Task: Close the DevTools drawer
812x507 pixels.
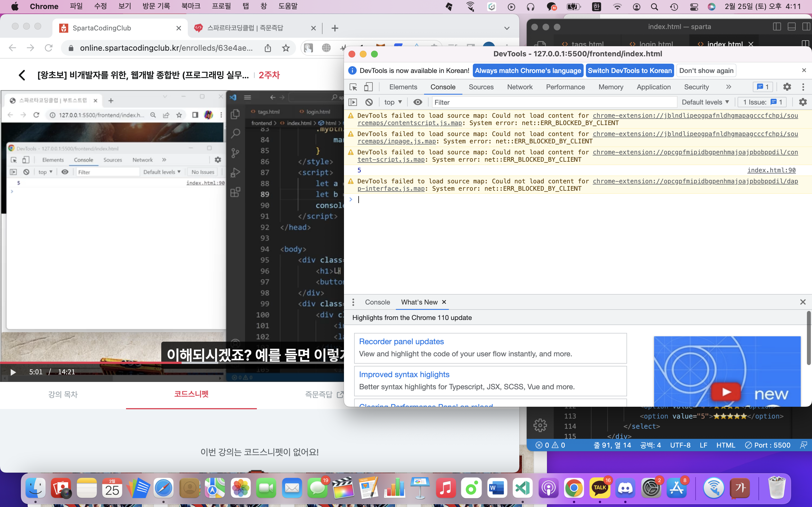Action: tap(803, 302)
